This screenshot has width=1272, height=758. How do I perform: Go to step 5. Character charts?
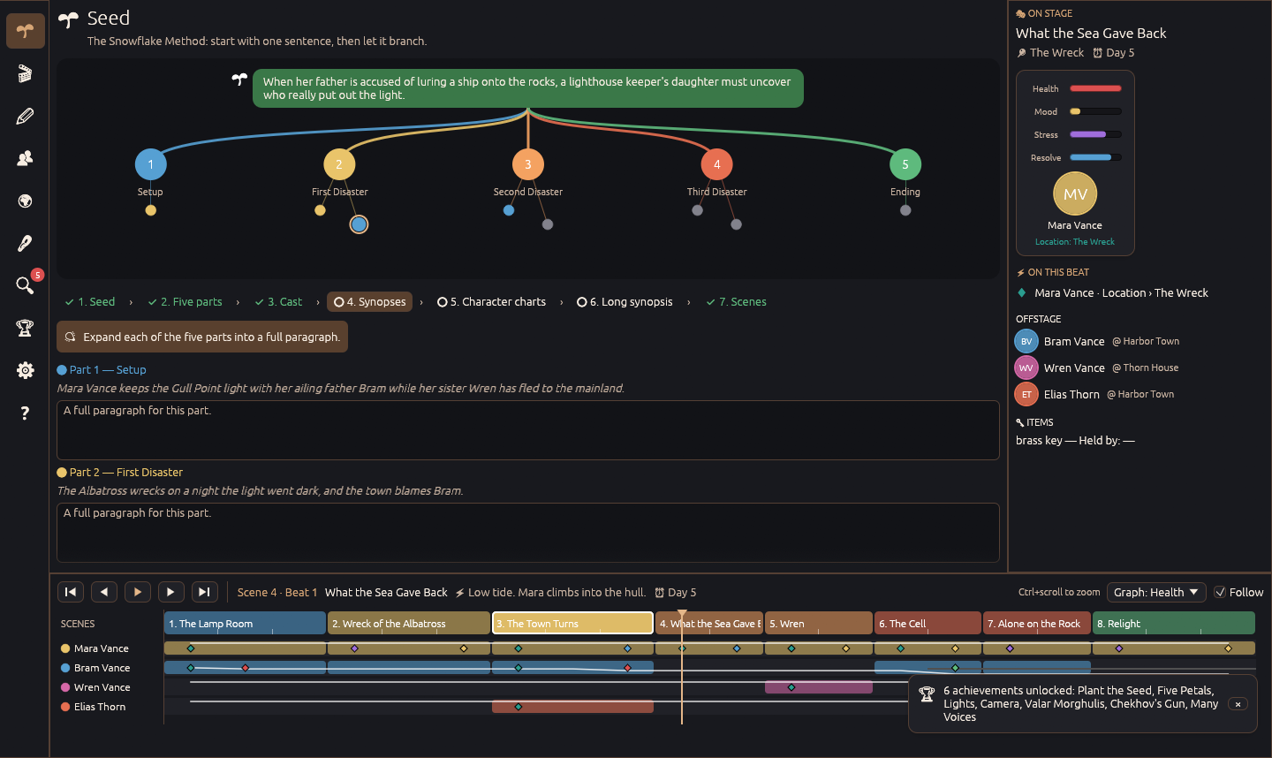491,301
